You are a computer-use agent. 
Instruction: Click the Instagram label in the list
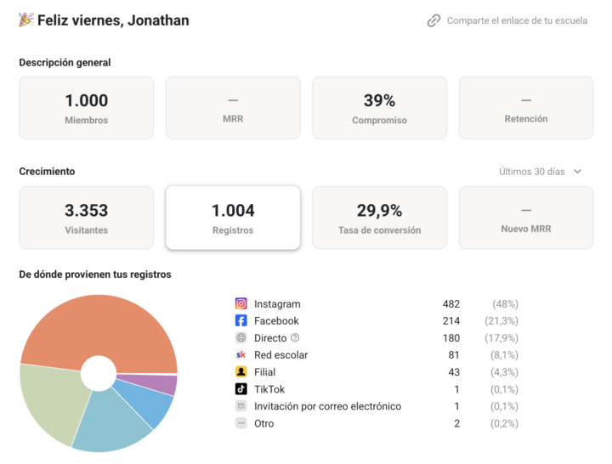click(x=277, y=304)
